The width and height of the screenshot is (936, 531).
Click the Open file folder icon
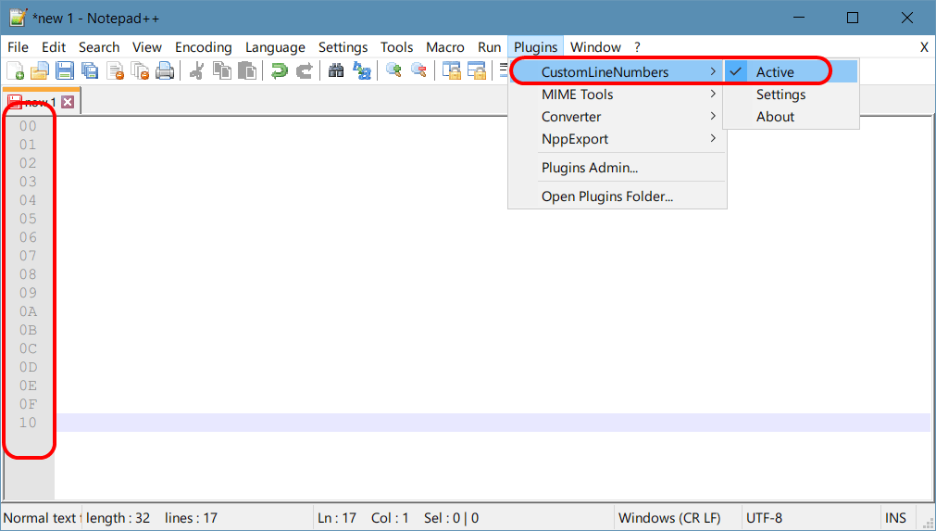[40, 70]
